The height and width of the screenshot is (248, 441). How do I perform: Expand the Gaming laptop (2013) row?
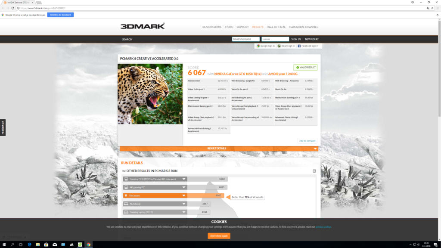pyautogui.click(x=183, y=212)
